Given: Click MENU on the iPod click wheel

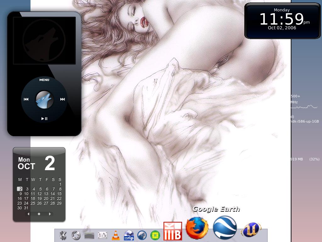Looking at the screenshot, I should coord(44,80).
